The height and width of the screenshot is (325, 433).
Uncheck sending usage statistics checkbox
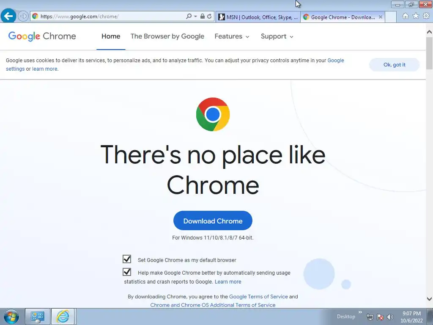point(127,272)
